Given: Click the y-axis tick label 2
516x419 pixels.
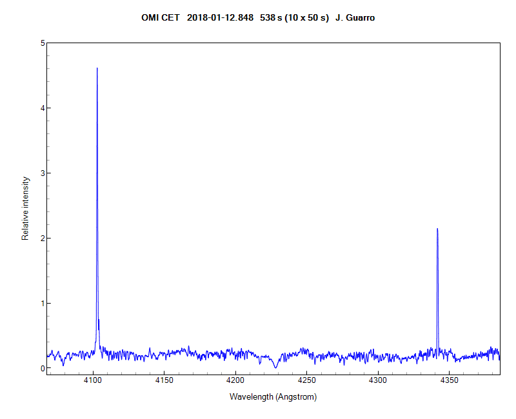Looking at the screenshot, I should (43, 239).
